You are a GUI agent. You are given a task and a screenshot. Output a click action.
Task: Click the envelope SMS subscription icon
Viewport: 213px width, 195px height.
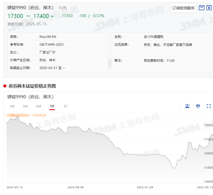202,8
